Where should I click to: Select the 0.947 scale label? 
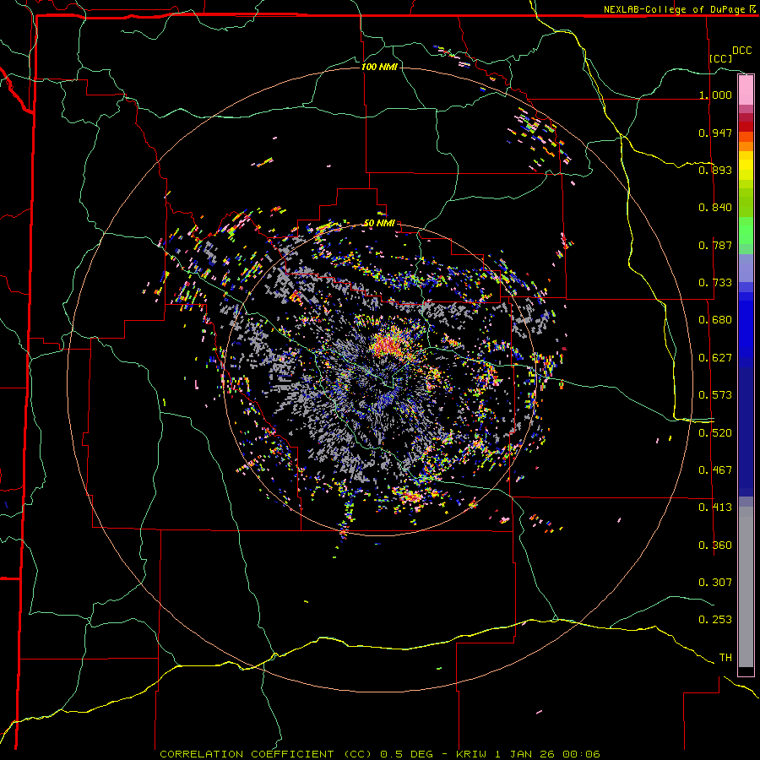coord(715,133)
